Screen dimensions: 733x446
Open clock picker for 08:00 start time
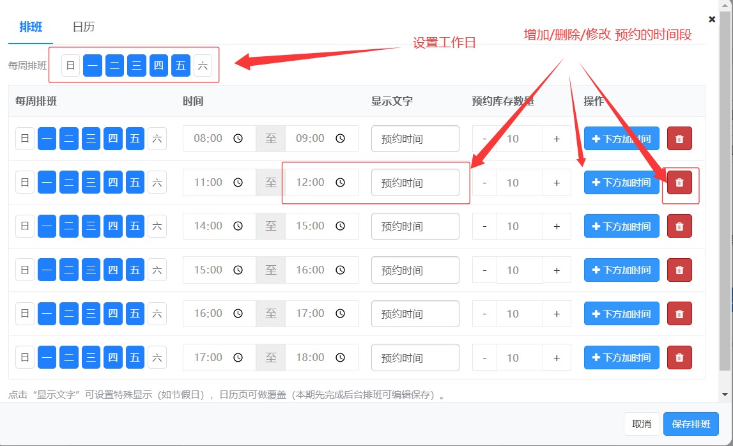pyautogui.click(x=238, y=139)
